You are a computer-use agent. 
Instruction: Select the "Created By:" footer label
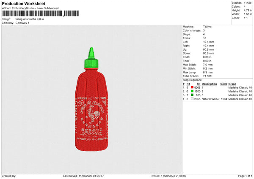coord(9,176)
